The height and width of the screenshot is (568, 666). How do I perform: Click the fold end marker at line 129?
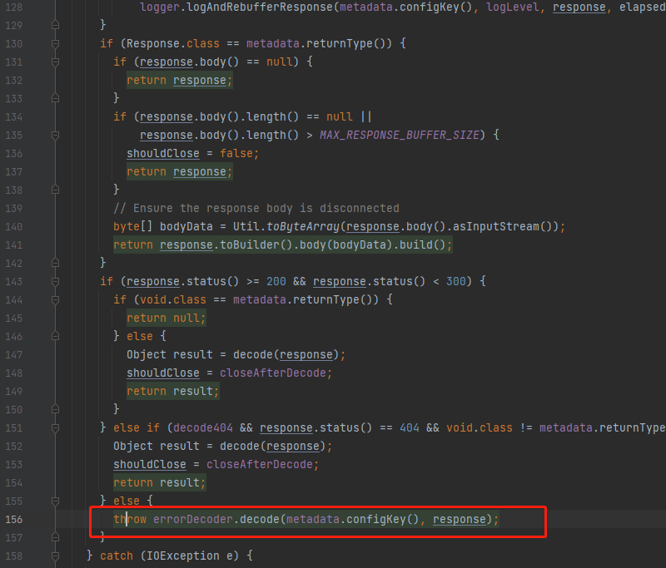click(x=54, y=25)
